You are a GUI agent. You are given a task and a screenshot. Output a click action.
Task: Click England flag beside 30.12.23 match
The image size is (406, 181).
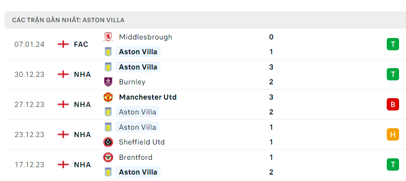tap(63, 74)
